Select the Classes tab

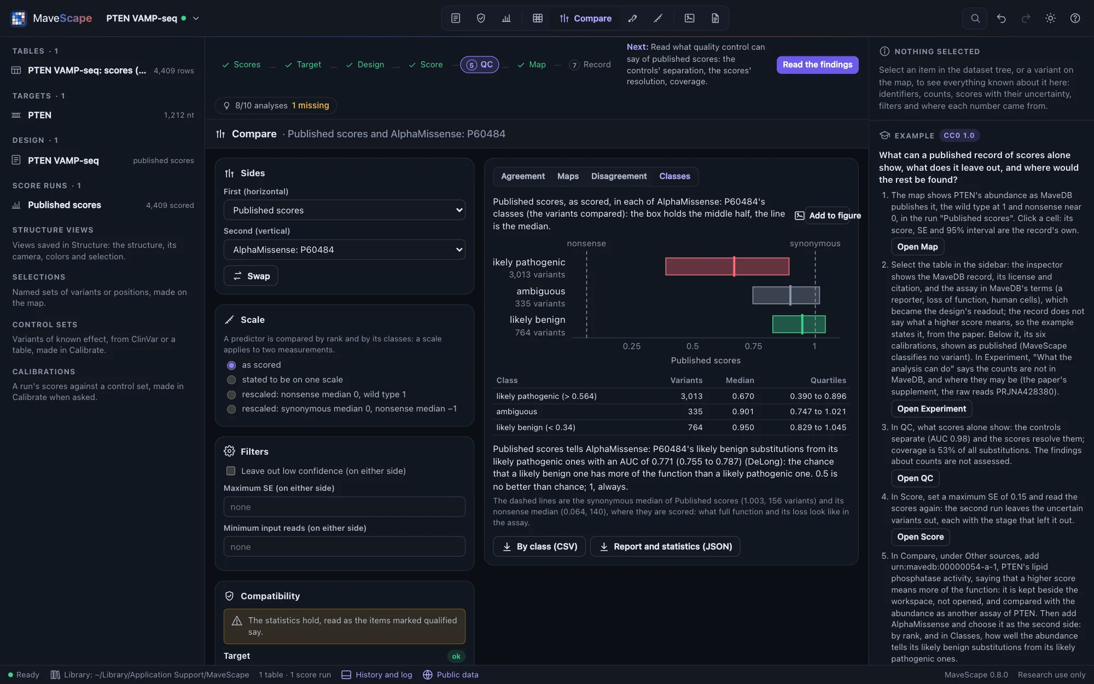click(674, 176)
